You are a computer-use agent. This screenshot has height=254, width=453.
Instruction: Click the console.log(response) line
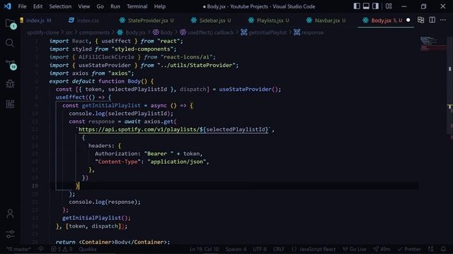point(105,202)
